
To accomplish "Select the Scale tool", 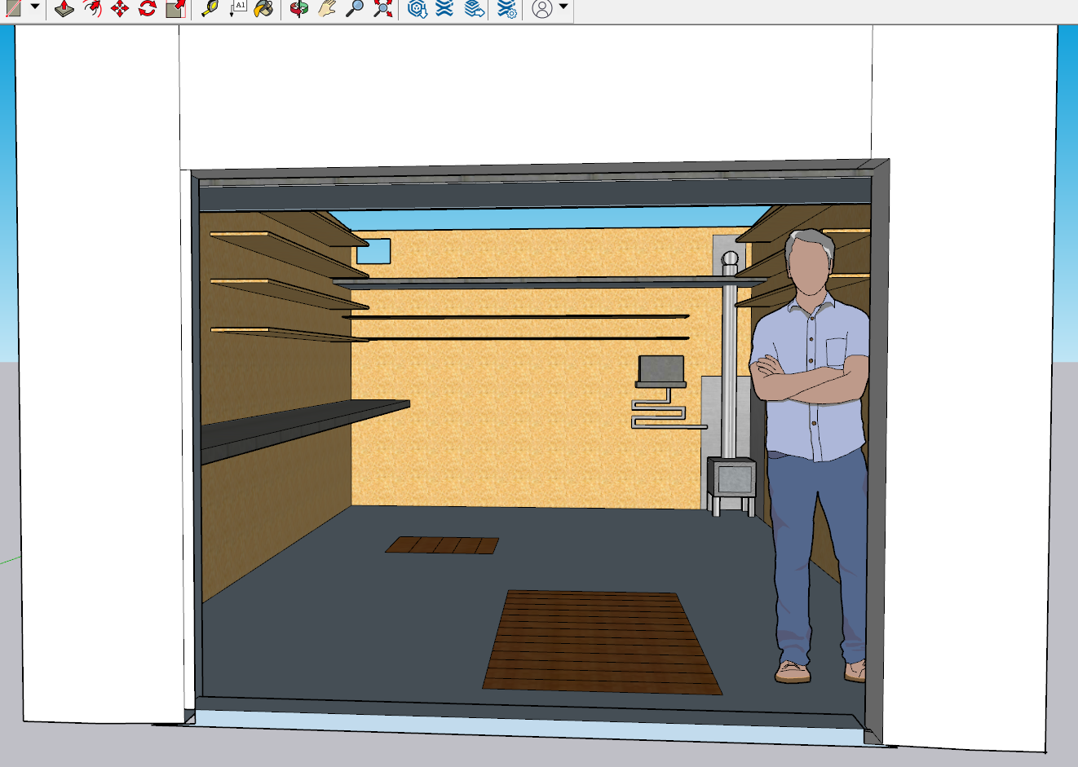I will (x=175, y=9).
